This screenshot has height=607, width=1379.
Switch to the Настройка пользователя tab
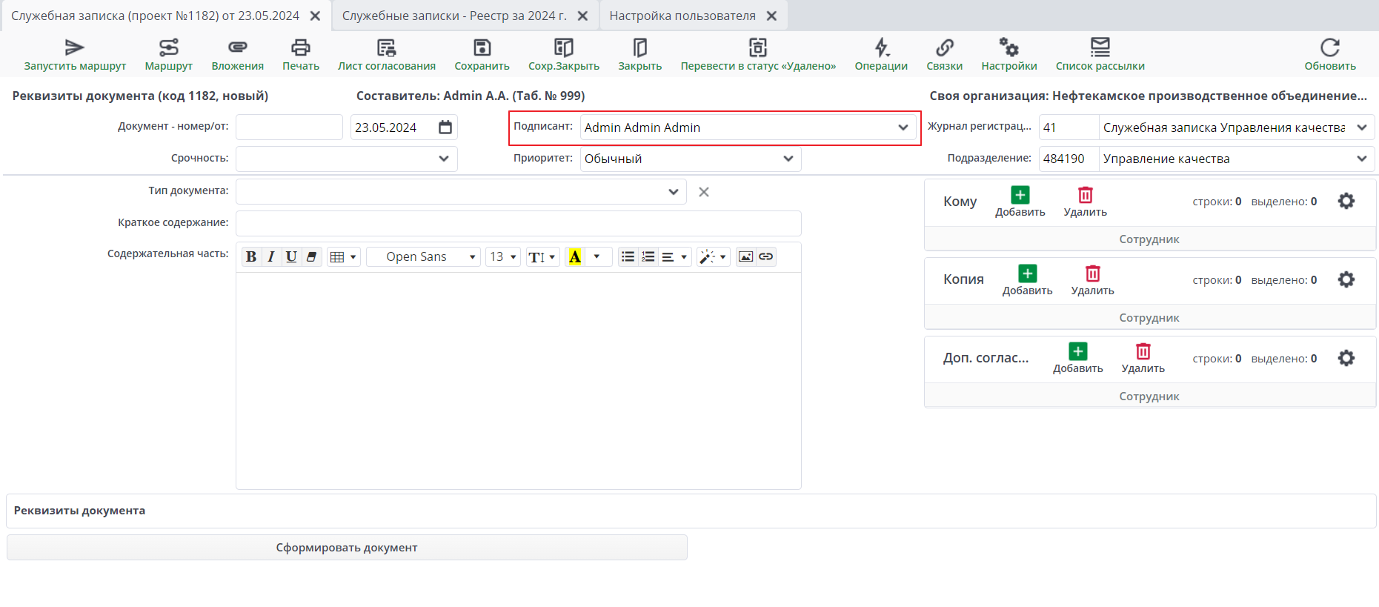682,16
